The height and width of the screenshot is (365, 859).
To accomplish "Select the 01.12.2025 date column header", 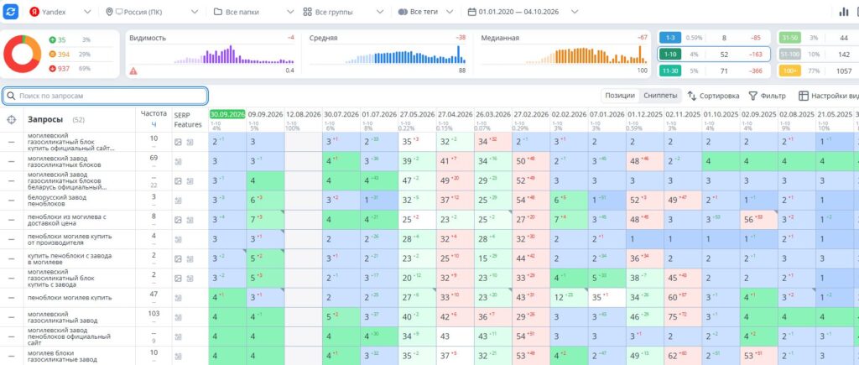I will point(644,115).
